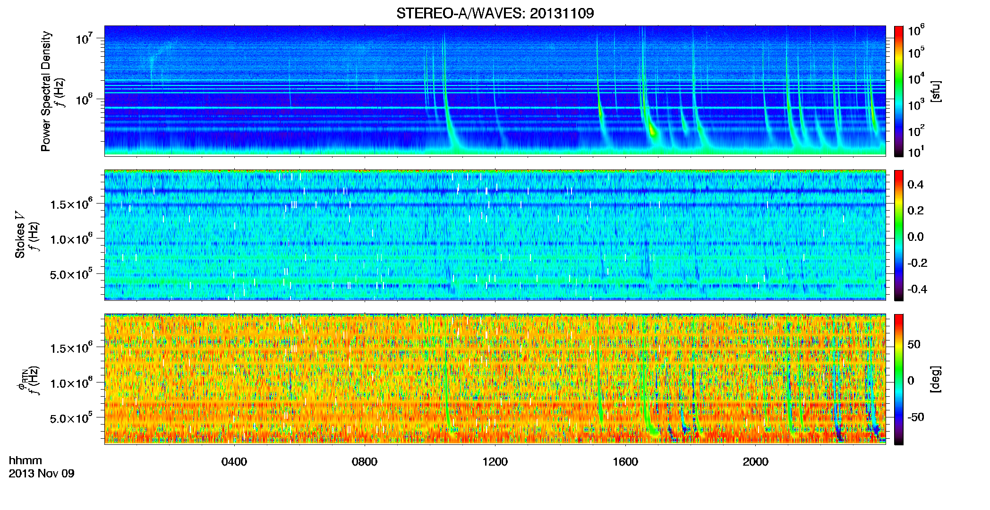Click the 1.5×10^6 frequency tick on the φRTN panel

pos(71,348)
